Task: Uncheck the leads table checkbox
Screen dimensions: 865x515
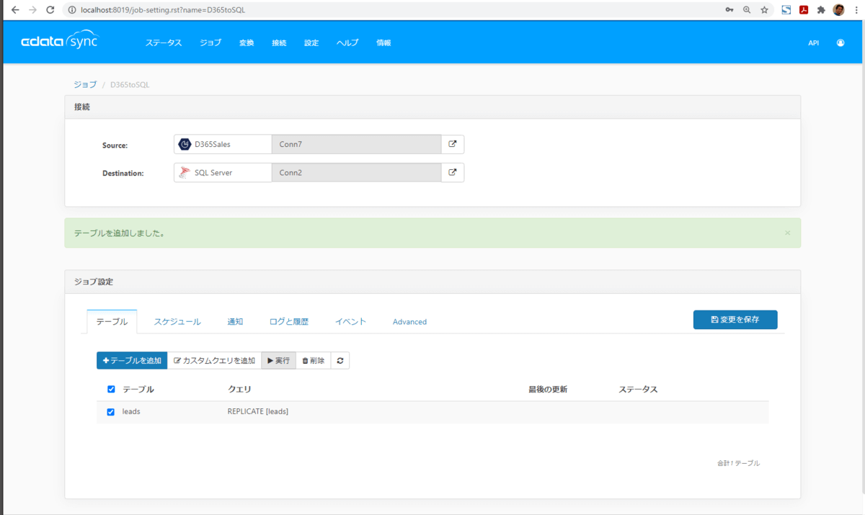Action: (111, 412)
